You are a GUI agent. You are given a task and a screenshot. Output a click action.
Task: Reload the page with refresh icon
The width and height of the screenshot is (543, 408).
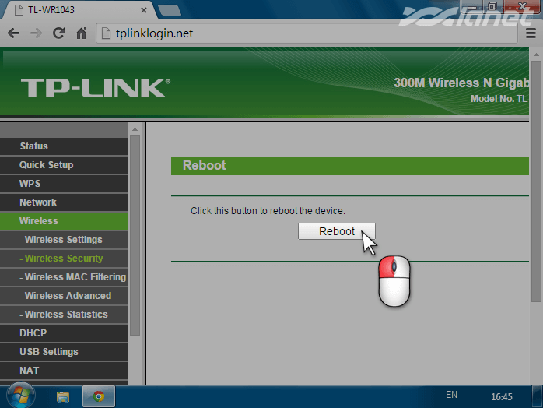pyautogui.click(x=58, y=33)
